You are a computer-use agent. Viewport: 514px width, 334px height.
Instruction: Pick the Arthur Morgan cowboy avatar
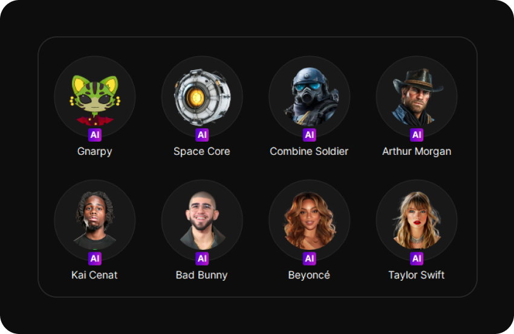point(417,97)
